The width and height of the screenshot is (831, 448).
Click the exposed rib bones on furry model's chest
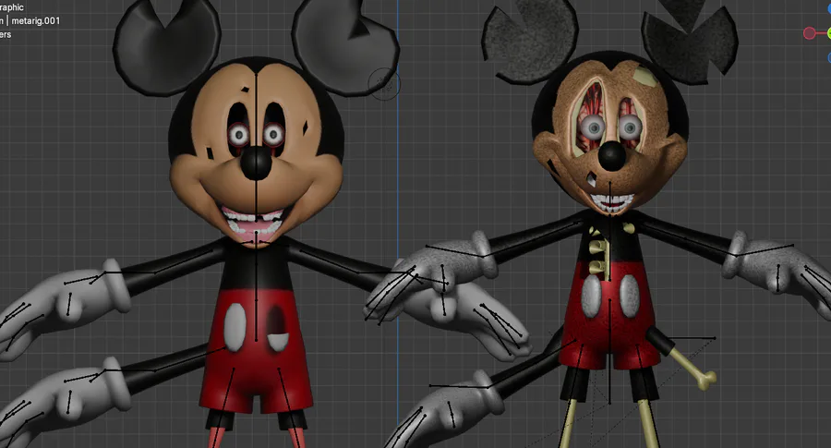tap(598, 257)
